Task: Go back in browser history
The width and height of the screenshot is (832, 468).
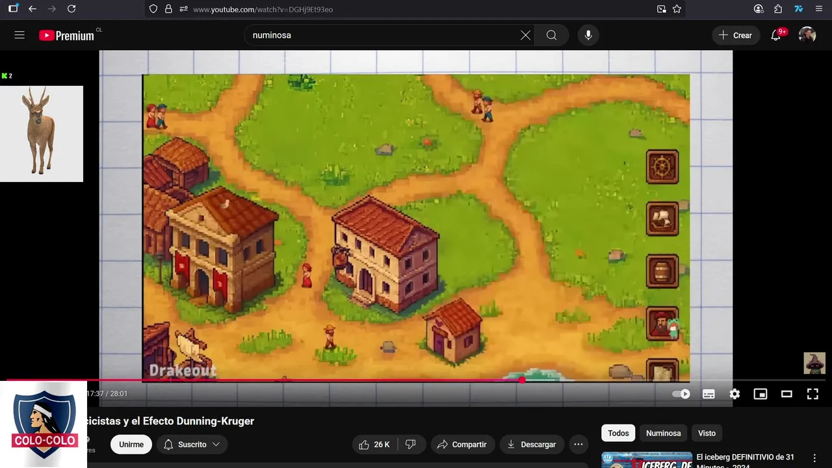Action: (32, 9)
